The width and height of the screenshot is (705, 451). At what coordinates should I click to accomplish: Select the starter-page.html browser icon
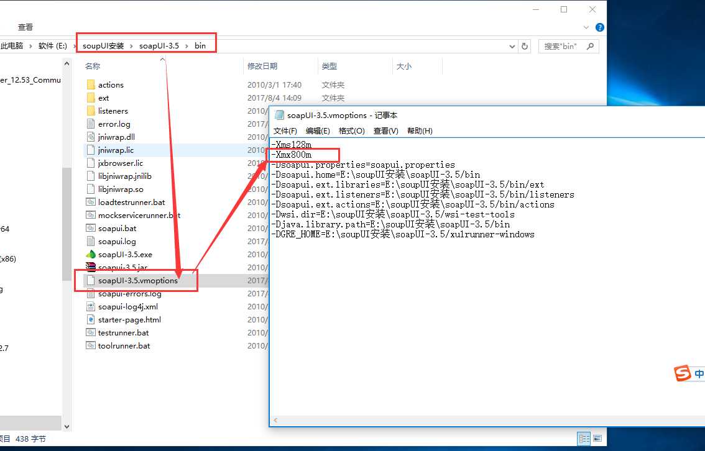click(x=91, y=319)
